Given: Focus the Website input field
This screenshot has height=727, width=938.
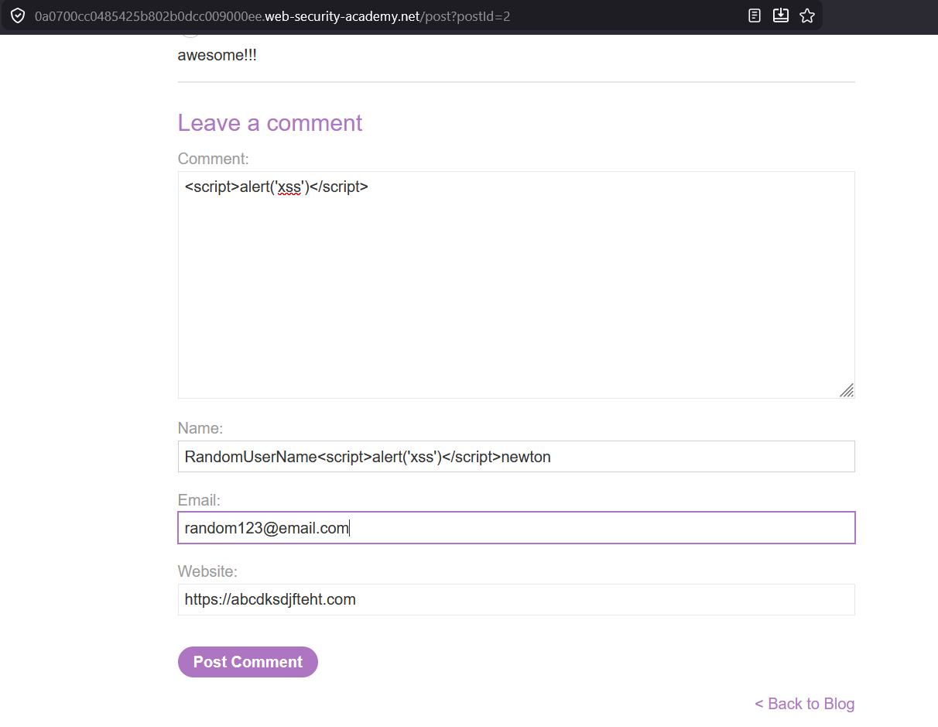Looking at the screenshot, I should 516,599.
